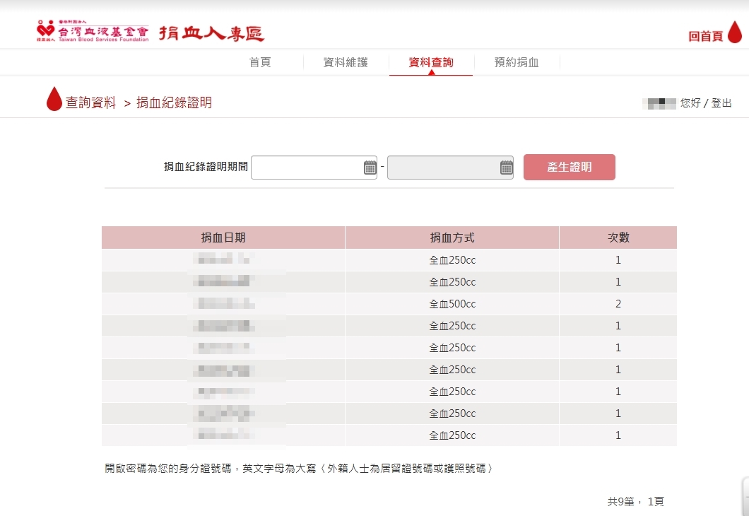Click the 次數 column header

coord(618,238)
